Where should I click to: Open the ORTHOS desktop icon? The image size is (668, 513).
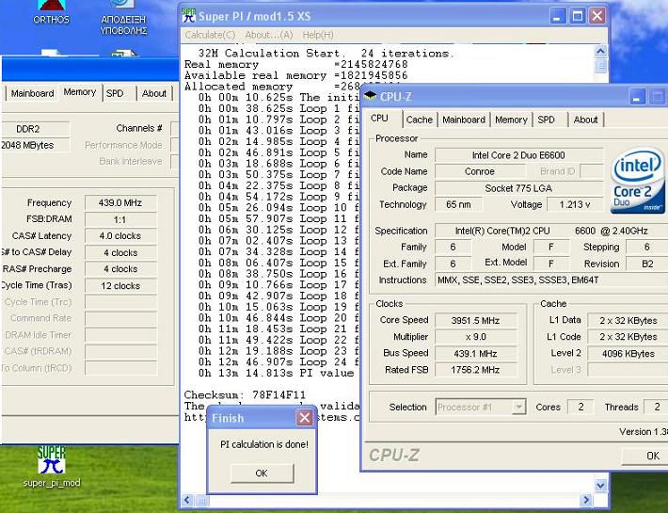(51, 12)
